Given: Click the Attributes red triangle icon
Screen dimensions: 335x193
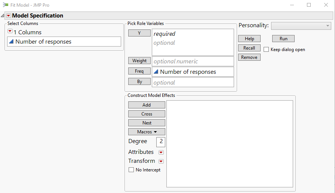Looking at the screenshot, I should click(x=161, y=152).
